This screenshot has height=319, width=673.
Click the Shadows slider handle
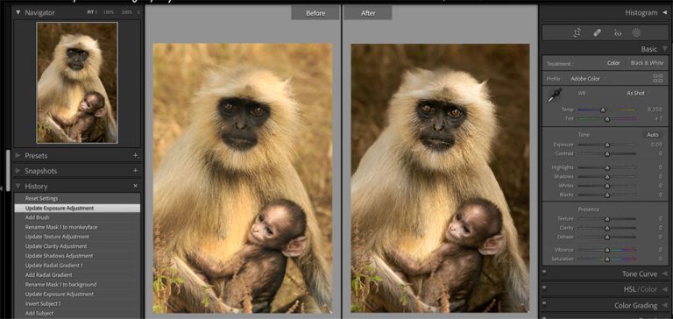tap(607, 176)
